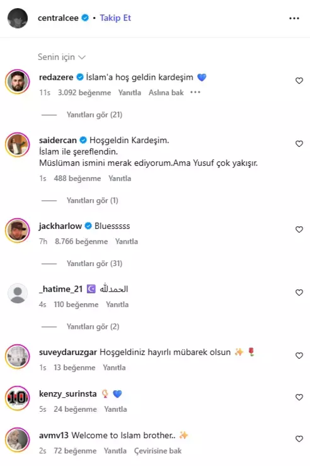The width and height of the screenshot is (310, 466).
Task: Like jackharlow's Bluesssss comment heart
Action: coord(299,230)
